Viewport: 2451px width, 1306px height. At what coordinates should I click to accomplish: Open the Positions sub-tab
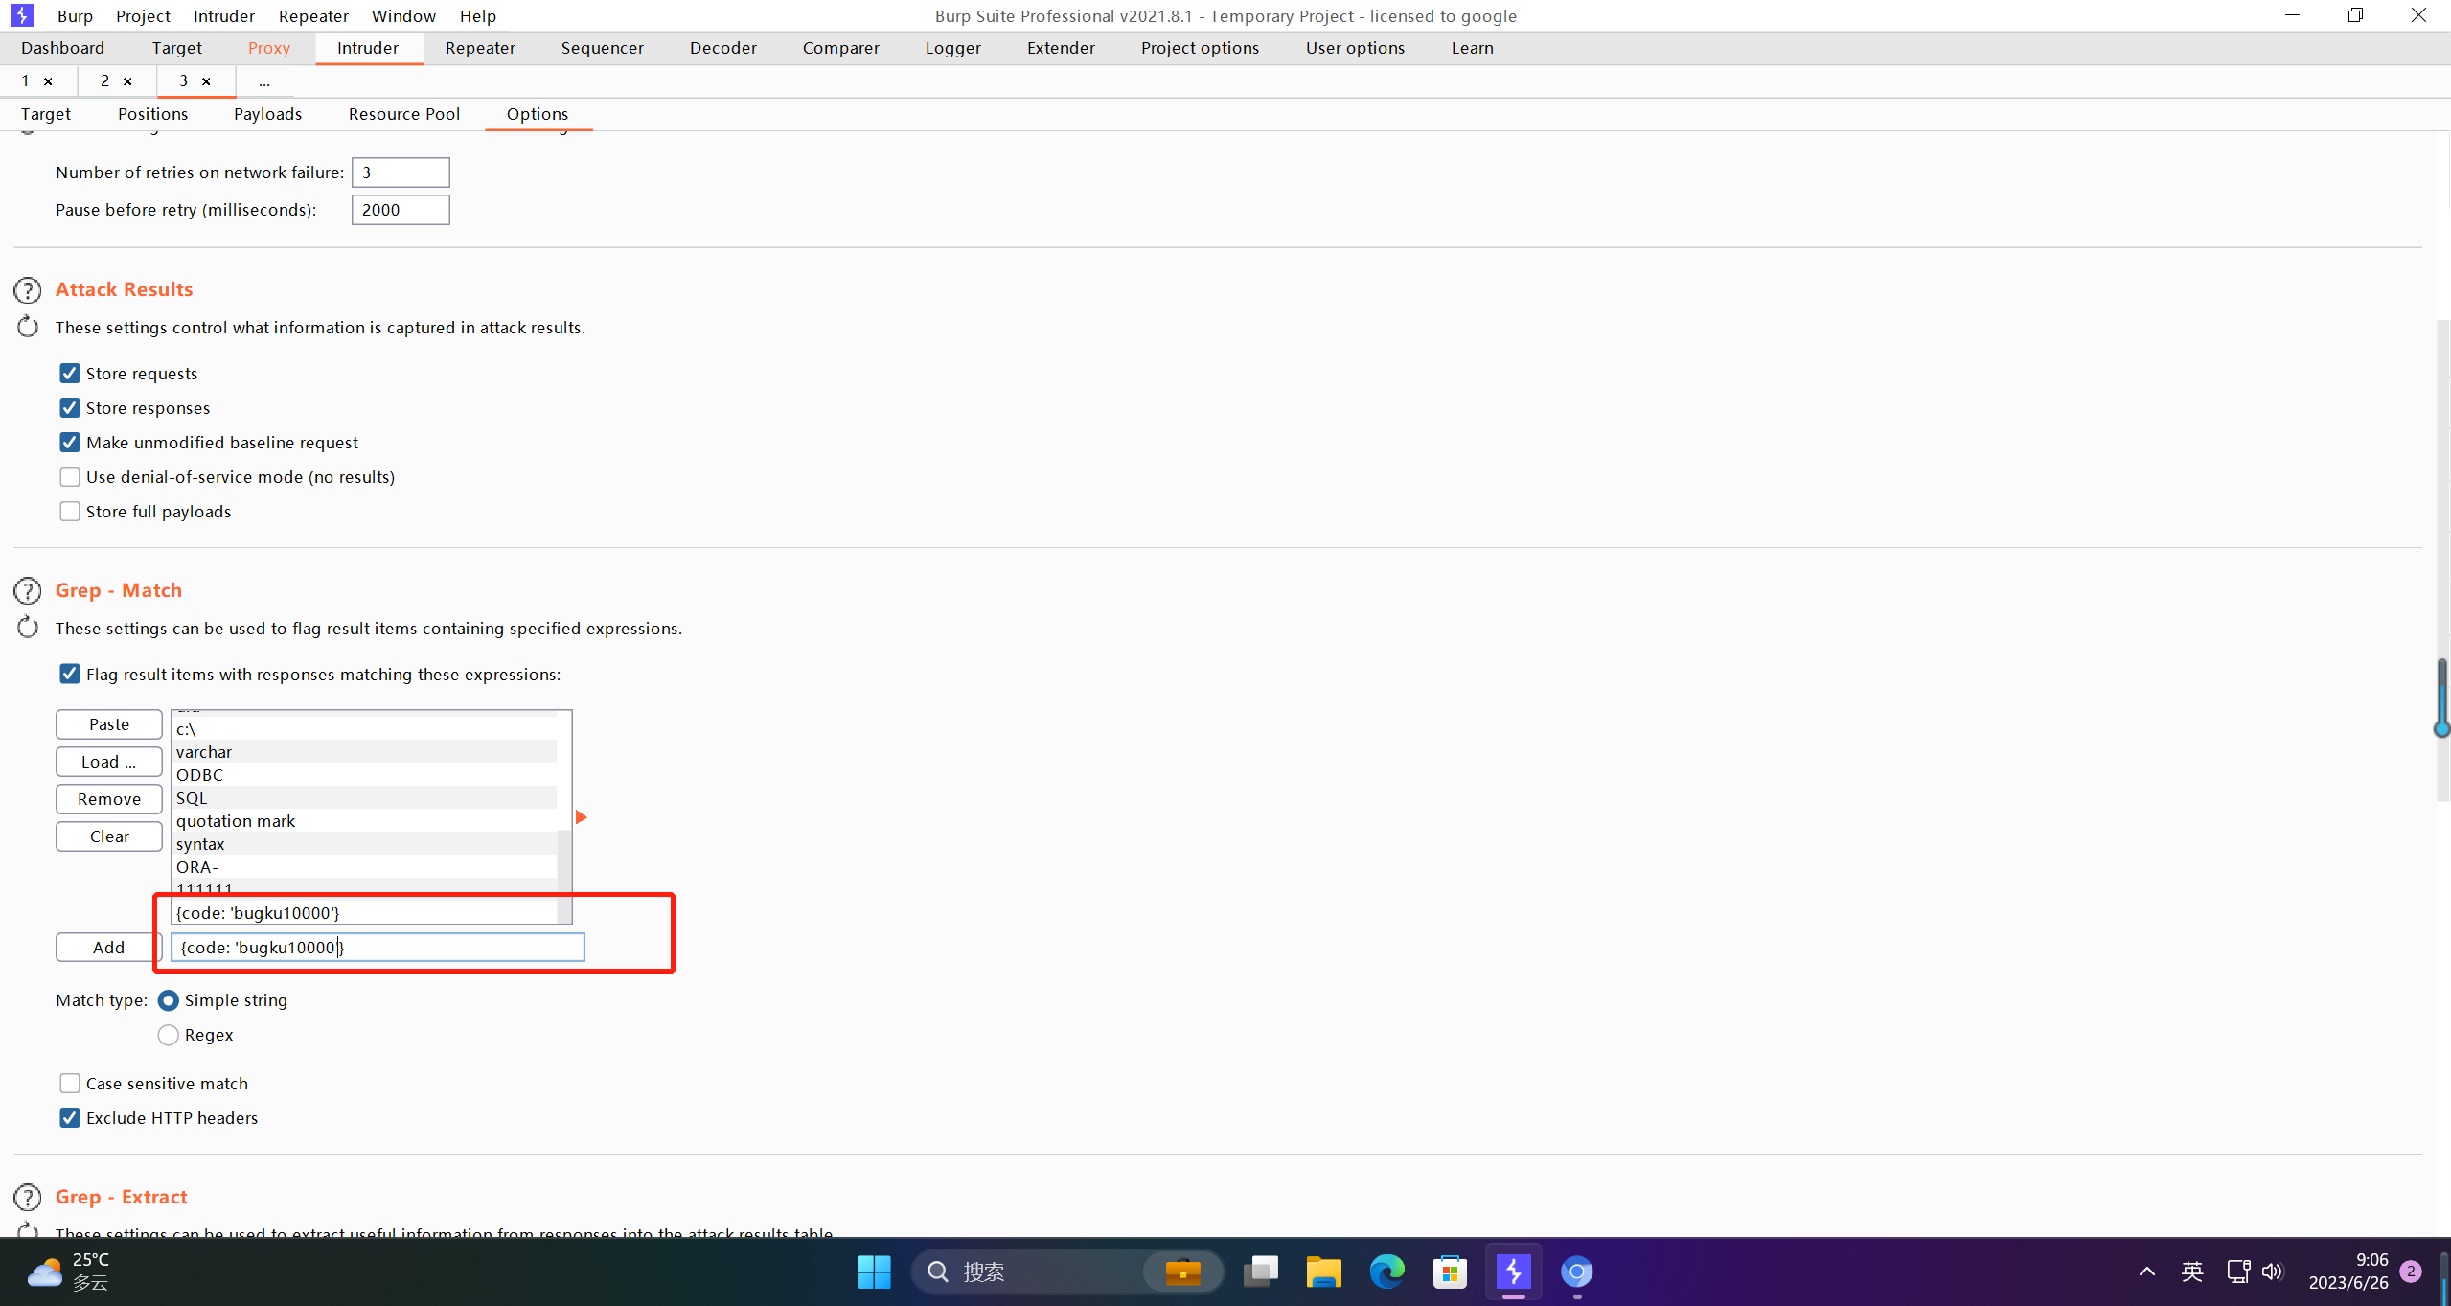pyautogui.click(x=152, y=114)
